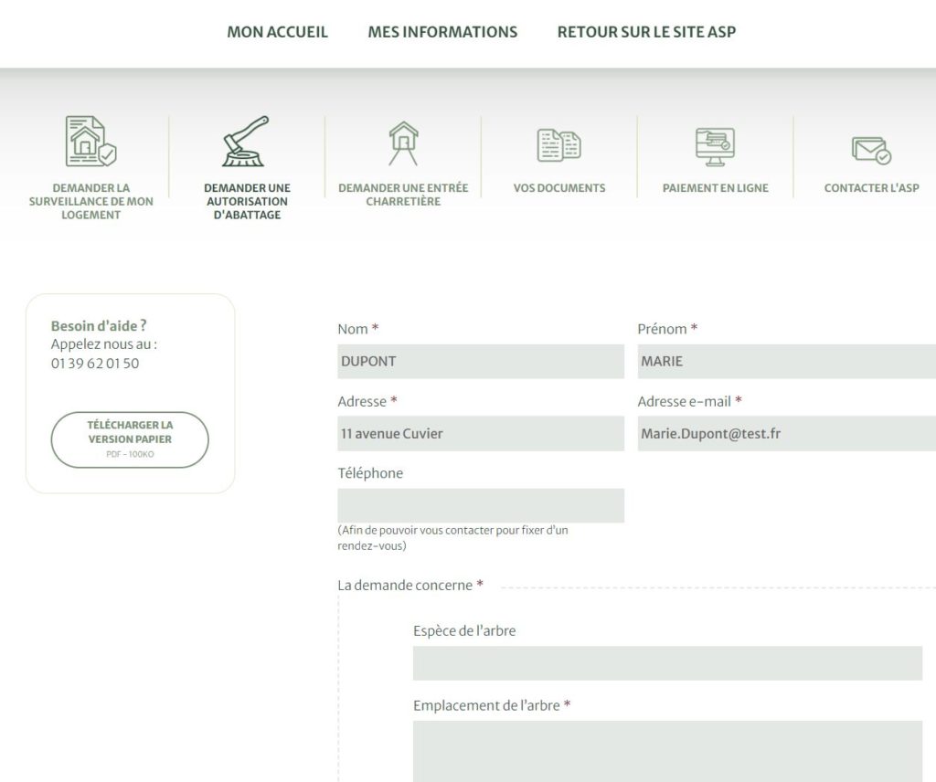
Task: Click the 'Demander une autorisation d'abattage' text label
Action: pyautogui.click(x=247, y=201)
